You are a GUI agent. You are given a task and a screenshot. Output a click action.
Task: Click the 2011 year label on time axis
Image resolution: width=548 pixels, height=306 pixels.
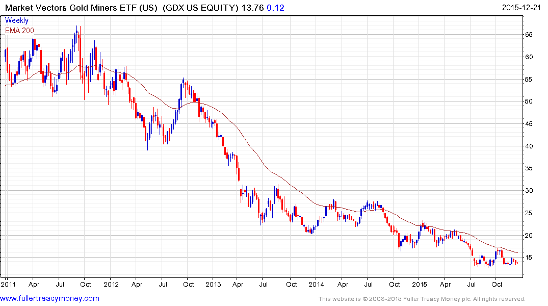pyautogui.click(x=8, y=284)
